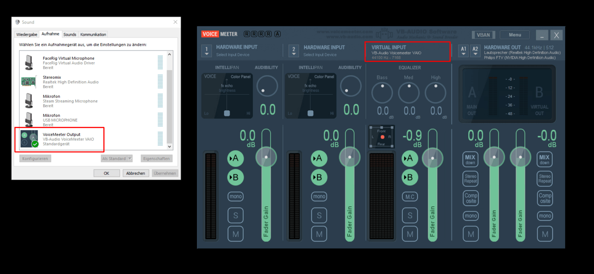
Task: Mute the Virtual Input strip
Action: (410, 234)
